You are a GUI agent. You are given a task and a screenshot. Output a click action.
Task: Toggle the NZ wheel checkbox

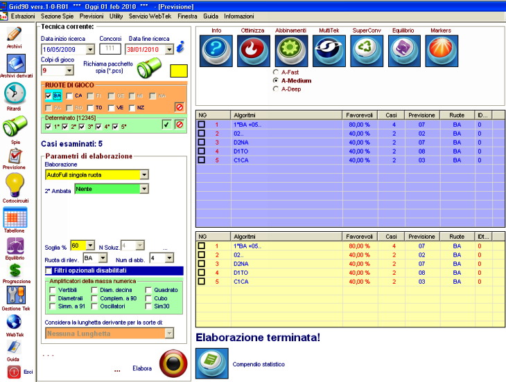(x=132, y=108)
